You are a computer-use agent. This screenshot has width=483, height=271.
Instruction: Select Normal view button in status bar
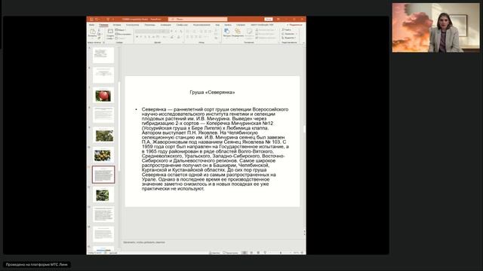pos(245,253)
